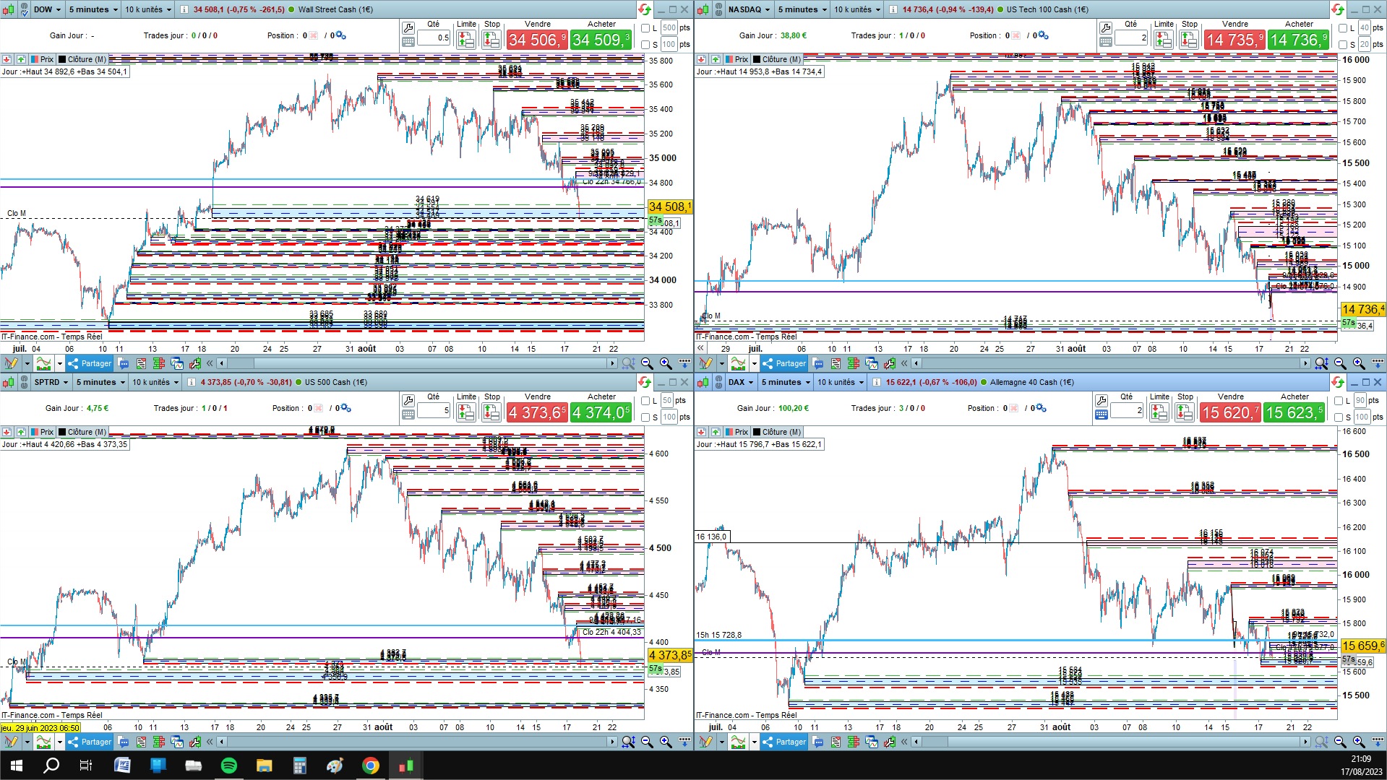Click the Limite order icon in the DAX panel

[1159, 412]
